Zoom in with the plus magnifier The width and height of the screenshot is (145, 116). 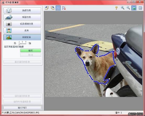point(122,8)
